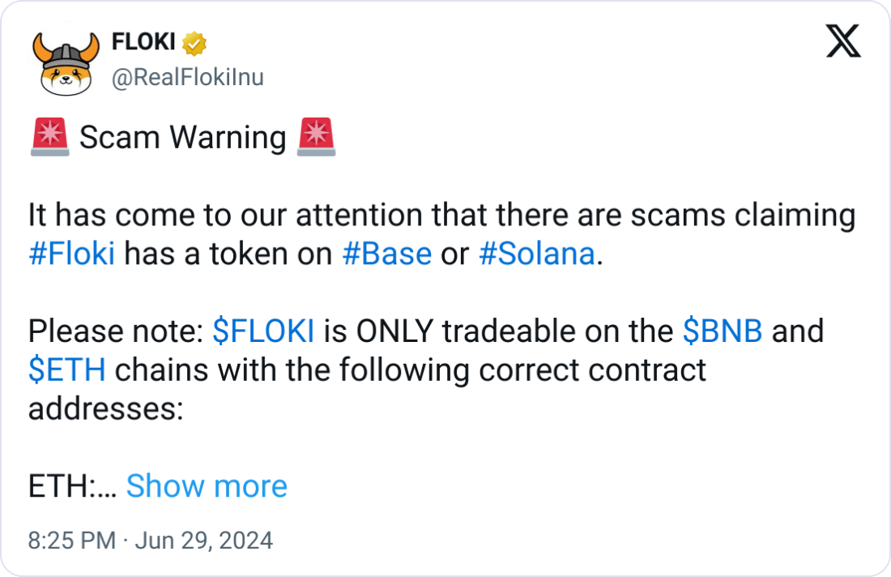Open the 8:25 PM Jun 29, 2024 timestamp

pos(151,541)
